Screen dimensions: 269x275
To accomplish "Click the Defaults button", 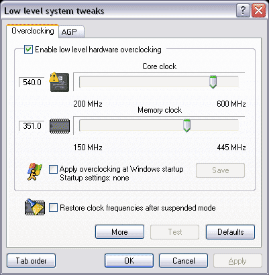I will pyautogui.click(x=230, y=232).
